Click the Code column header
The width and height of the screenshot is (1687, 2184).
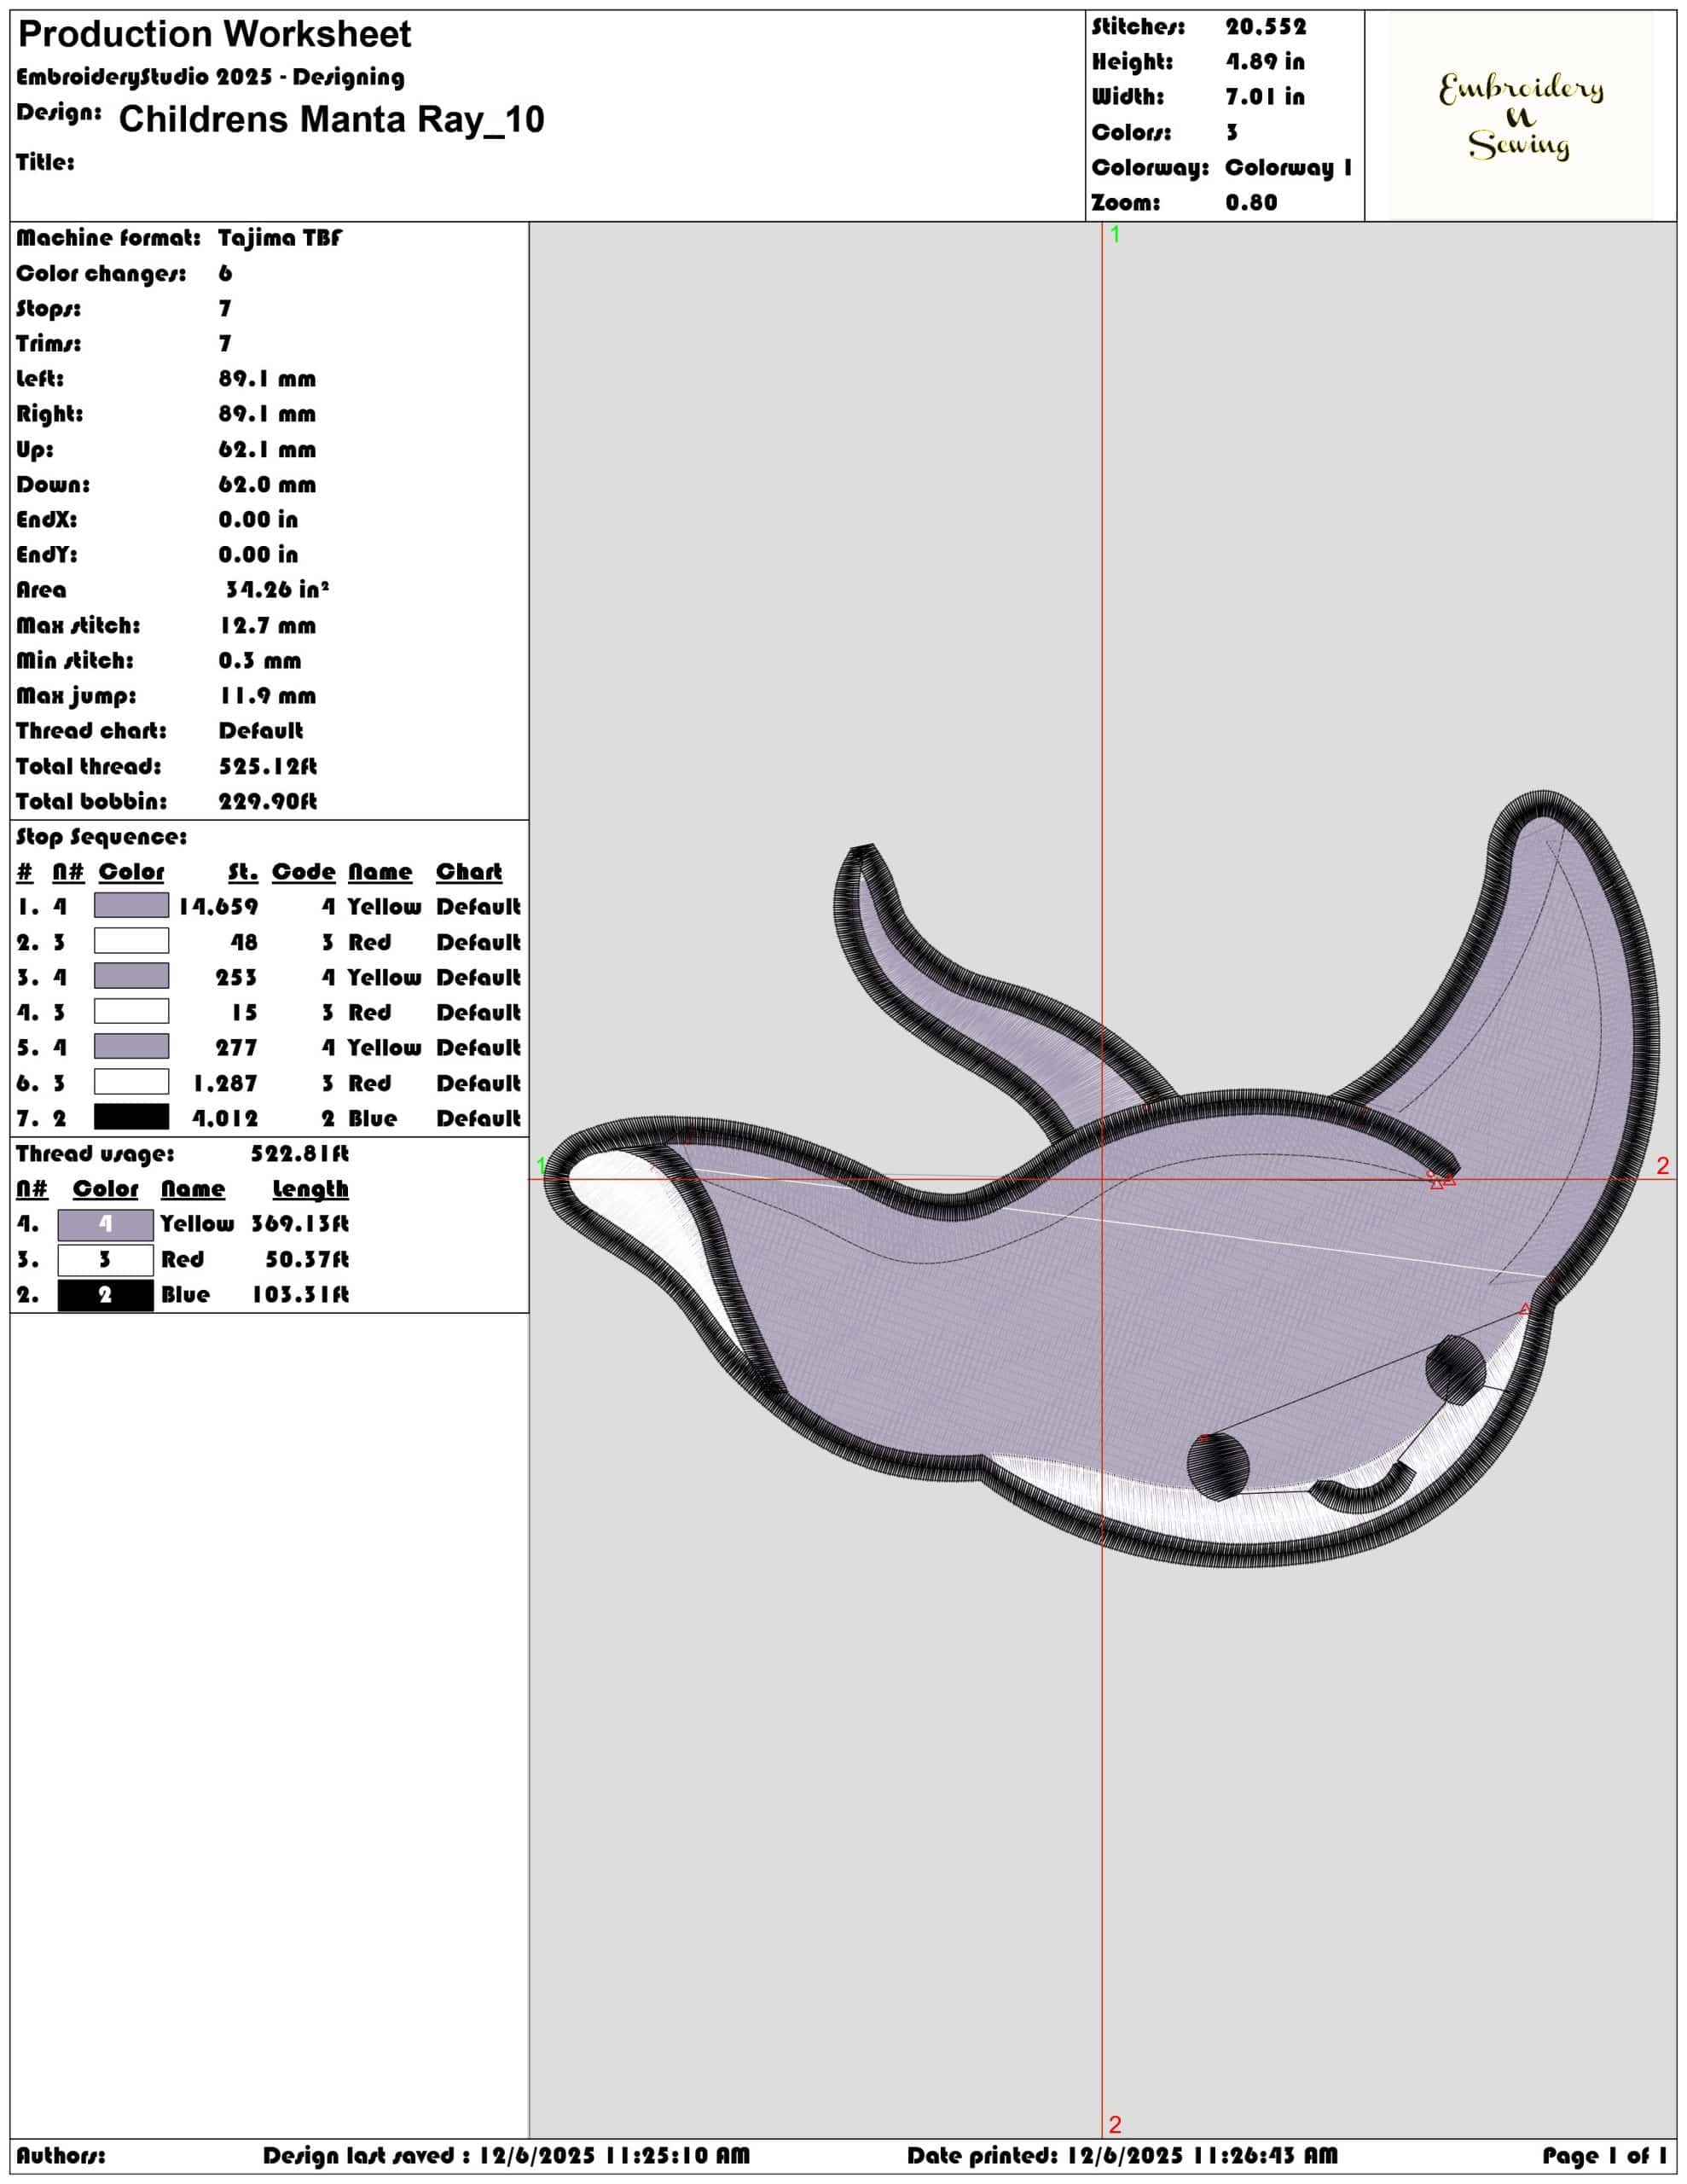point(304,872)
